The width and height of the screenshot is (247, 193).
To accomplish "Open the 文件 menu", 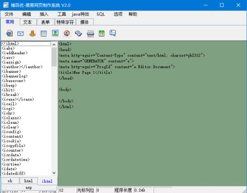I will pyautogui.click(x=9, y=14).
